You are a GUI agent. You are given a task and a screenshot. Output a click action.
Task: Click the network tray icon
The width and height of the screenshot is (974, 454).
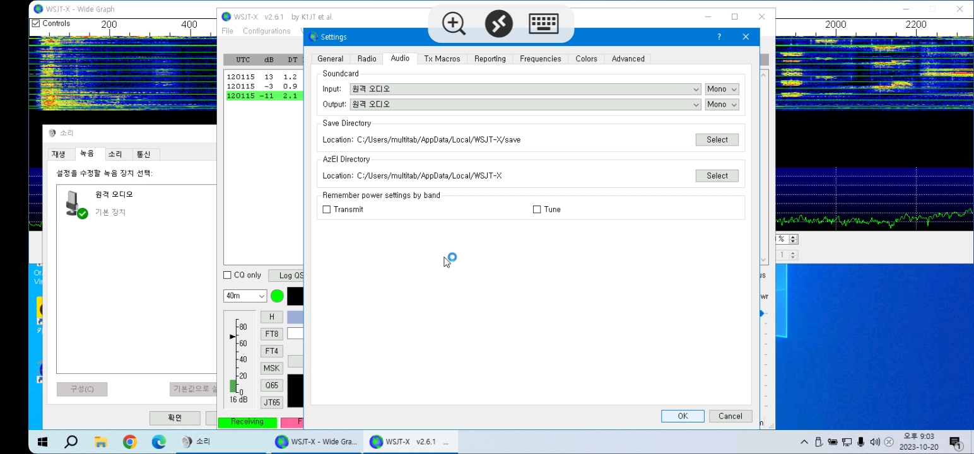847,442
